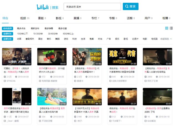177x126 pixels.
Task: Switch to list view layout icon
Action: point(171,28)
